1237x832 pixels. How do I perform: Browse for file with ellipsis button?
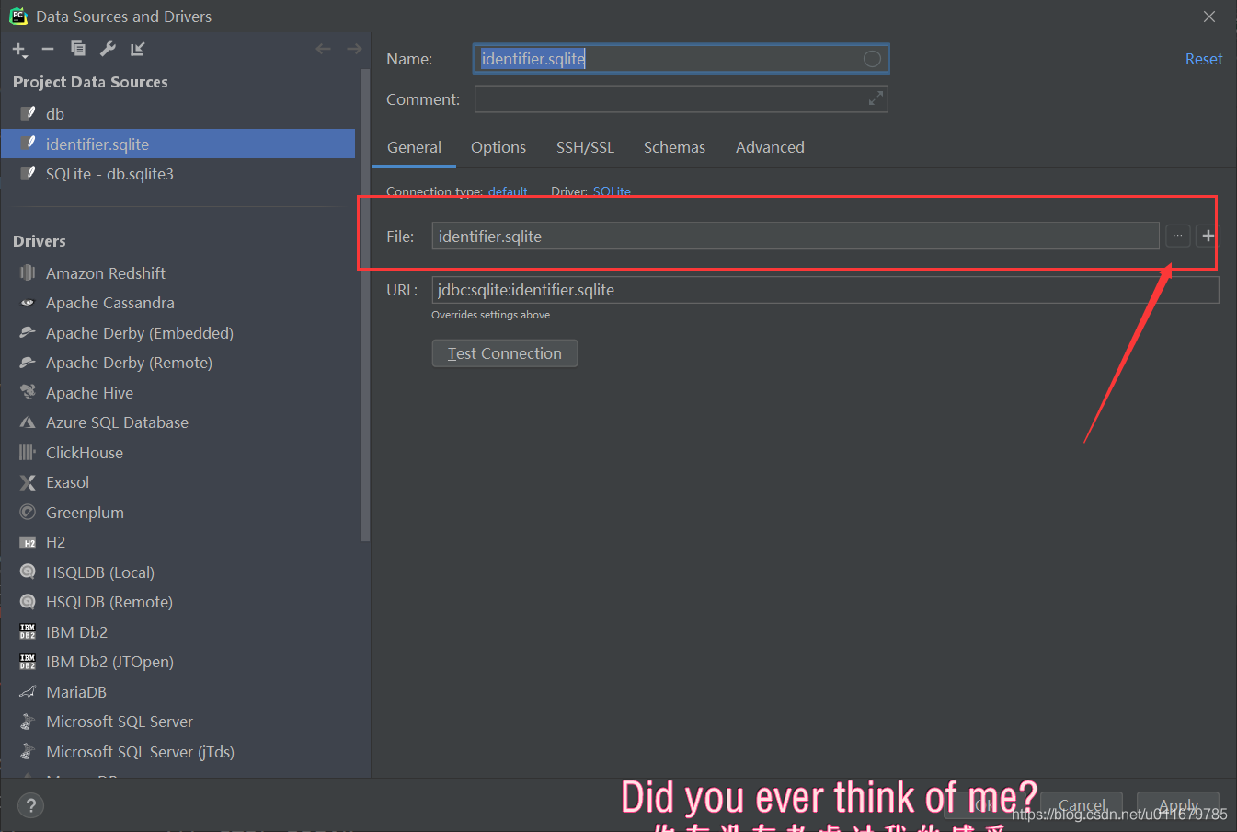(1177, 236)
